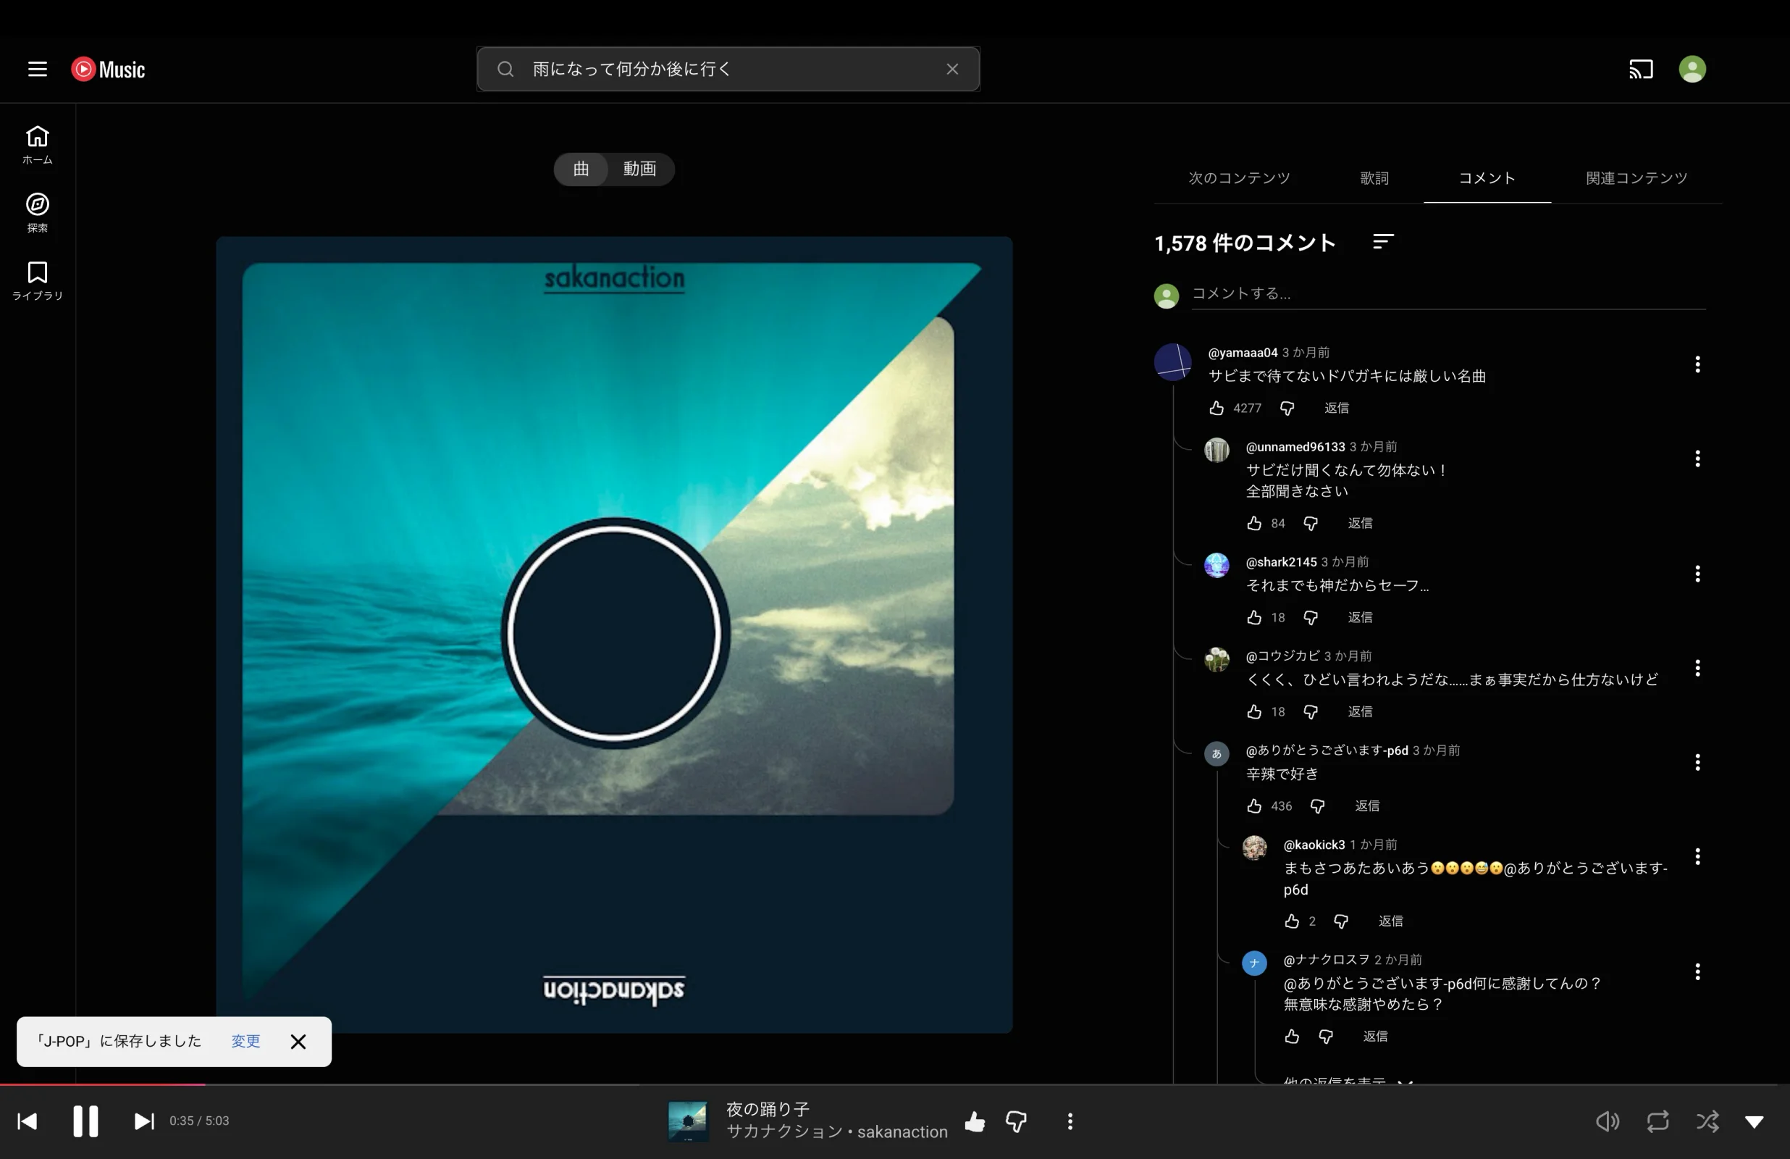Switch to 曲 mode
The height and width of the screenshot is (1159, 1790).
pos(581,169)
